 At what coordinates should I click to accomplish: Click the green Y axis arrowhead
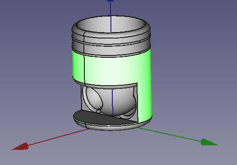click(209, 142)
